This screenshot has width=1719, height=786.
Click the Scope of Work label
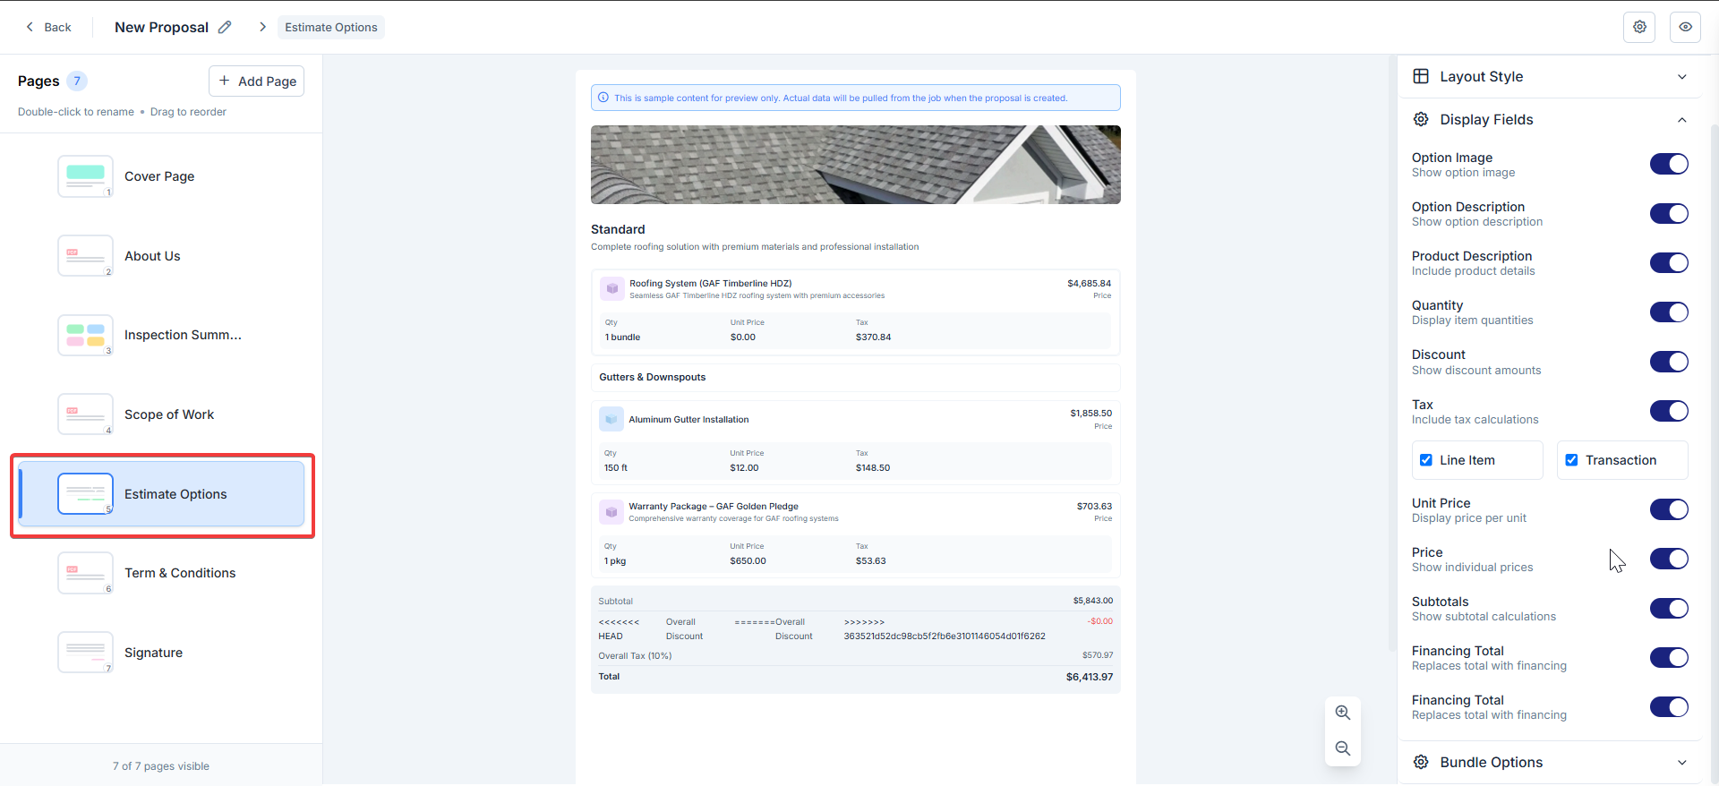[169, 414]
